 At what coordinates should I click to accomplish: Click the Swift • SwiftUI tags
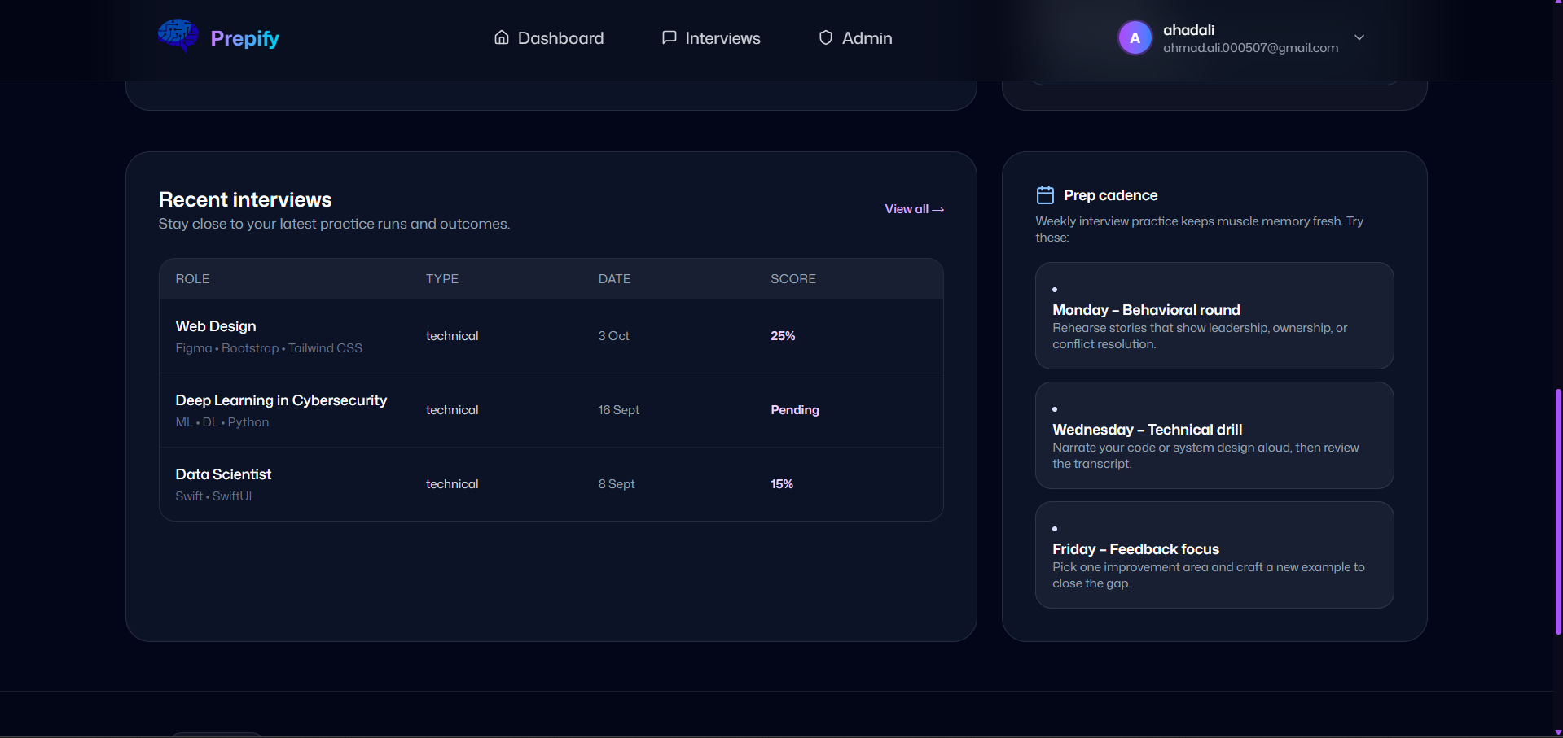coord(213,496)
